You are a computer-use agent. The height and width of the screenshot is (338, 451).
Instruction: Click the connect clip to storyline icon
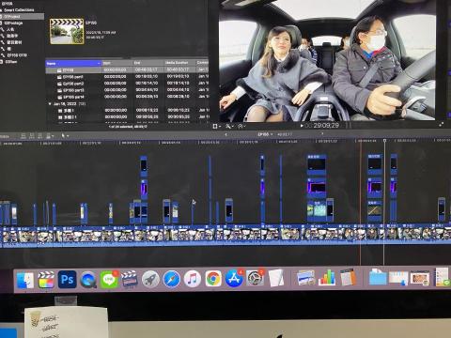[x=23, y=136]
